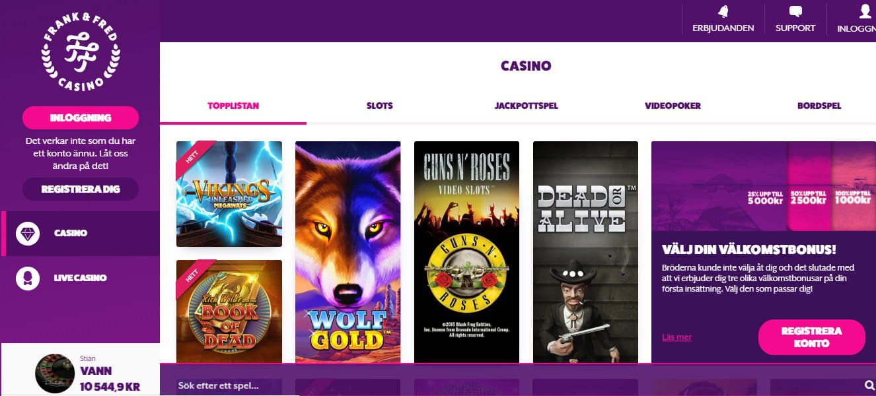The height and width of the screenshot is (396, 876).
Task: Select the Live Casino dealer icon
Action: [x=28, y=278]
